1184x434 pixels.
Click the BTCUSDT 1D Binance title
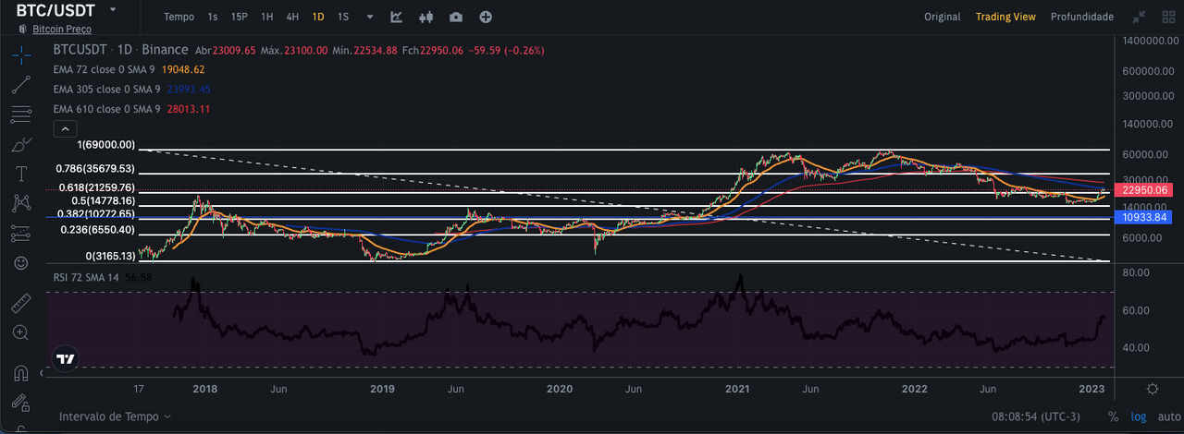[120, 50]
